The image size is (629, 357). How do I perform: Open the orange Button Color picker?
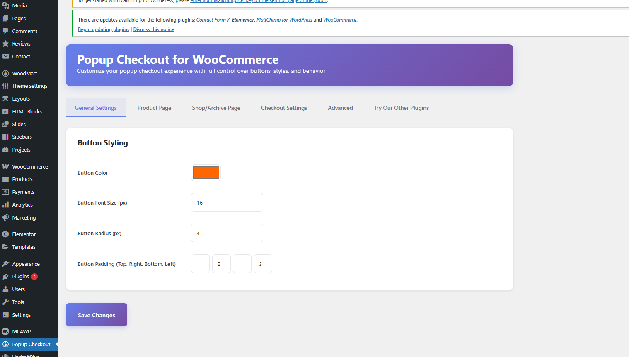(206, 172)
